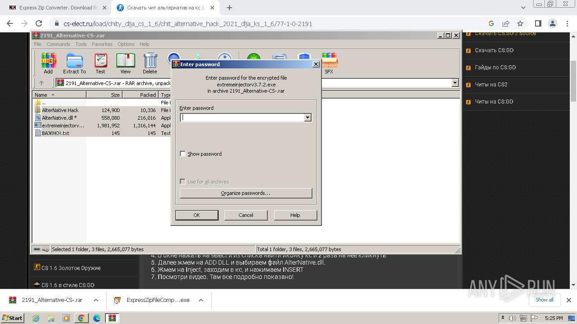The height and width of the screenshot is (324, 577).
Task: Open the Commands menu
Action: (58, 44)
